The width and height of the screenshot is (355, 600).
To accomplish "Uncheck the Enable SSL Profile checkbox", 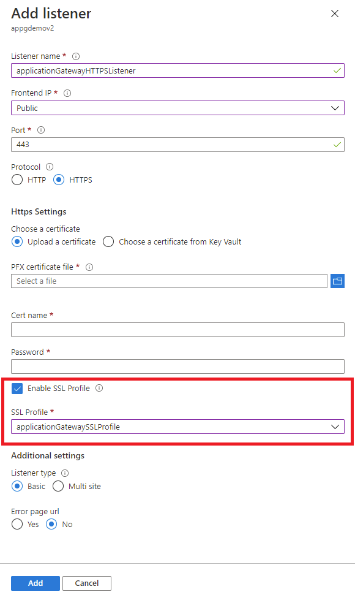I will click(17, 388).
